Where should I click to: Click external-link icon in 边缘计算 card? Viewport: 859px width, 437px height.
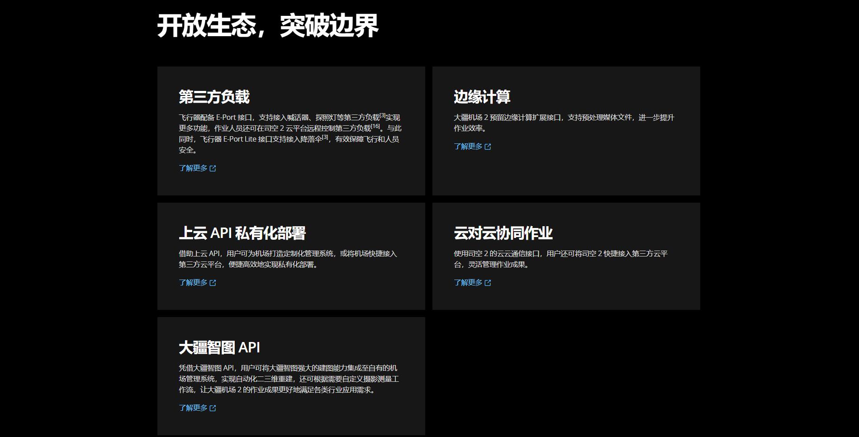(x=488, y=147)
